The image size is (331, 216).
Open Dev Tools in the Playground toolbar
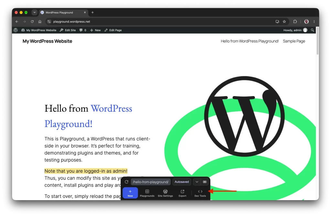click(x=200, y=193)
